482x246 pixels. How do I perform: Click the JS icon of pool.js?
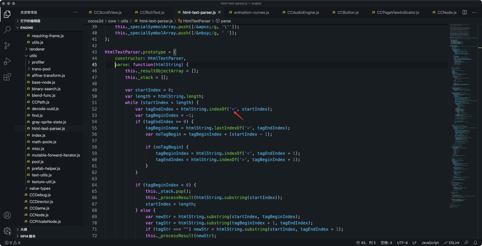point(28,162)
